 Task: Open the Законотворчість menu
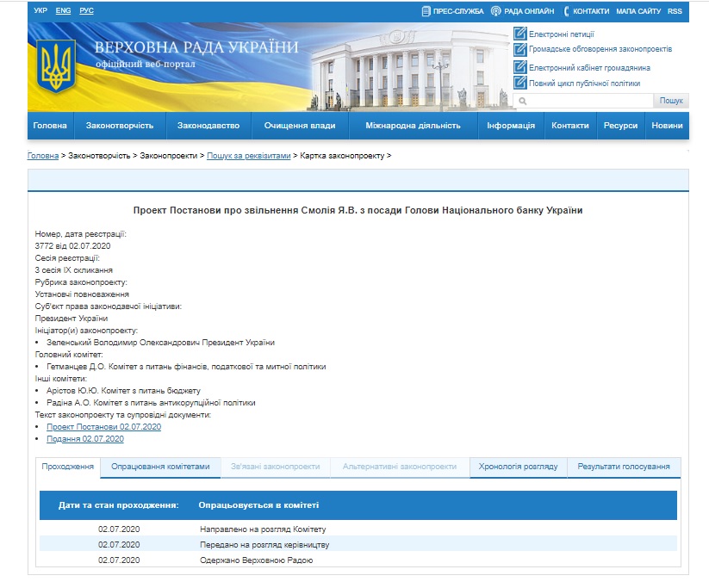(120, 126)
